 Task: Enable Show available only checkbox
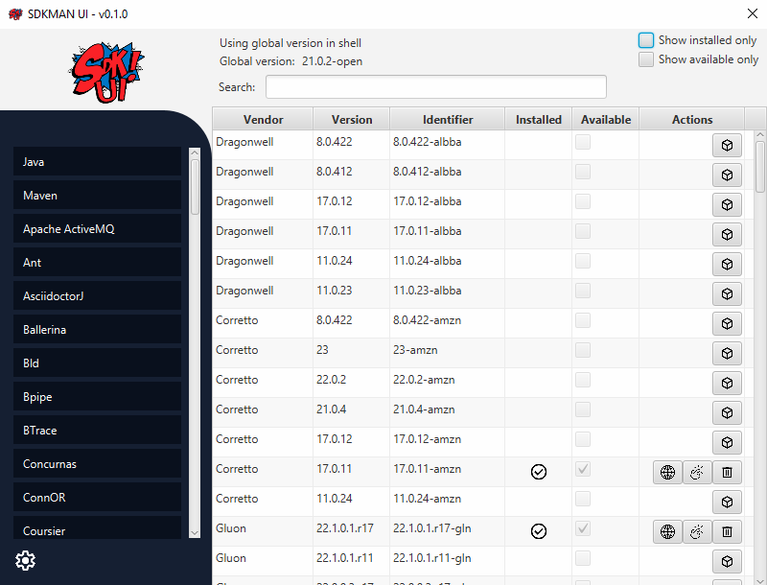tap(645, 59)
